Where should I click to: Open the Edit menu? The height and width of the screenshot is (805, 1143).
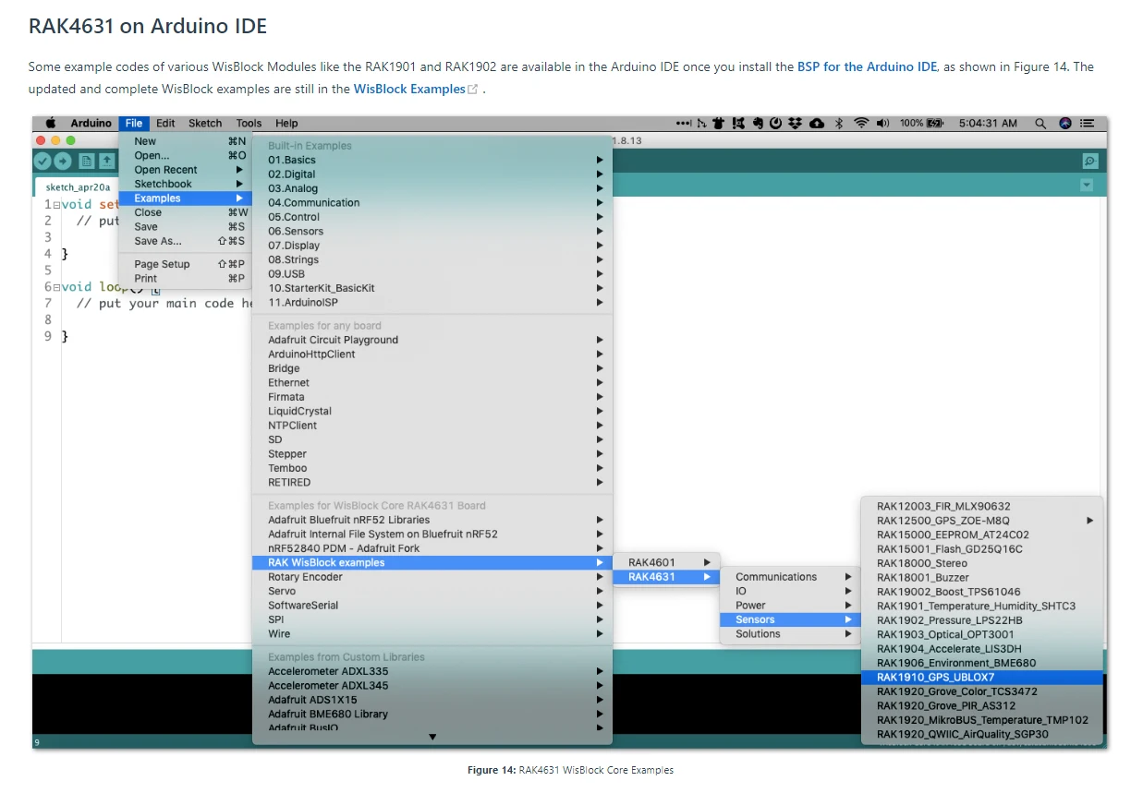click(x=165, y=123)
